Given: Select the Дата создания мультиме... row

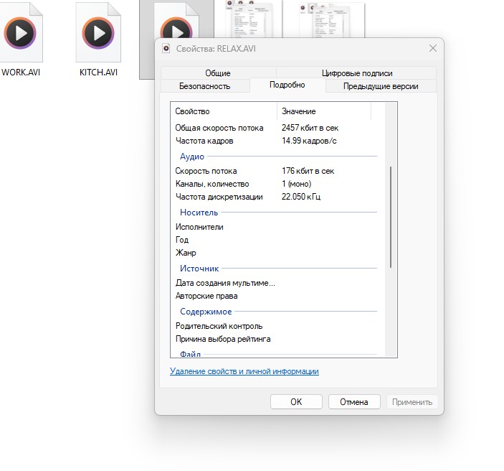Looking at the screenshot, I should (x=277, y=283).
